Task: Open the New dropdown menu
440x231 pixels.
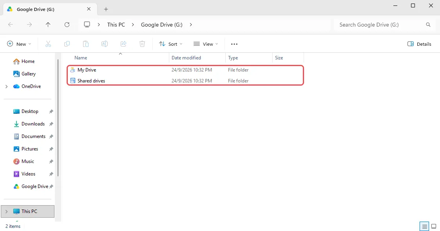Action: 19,44
